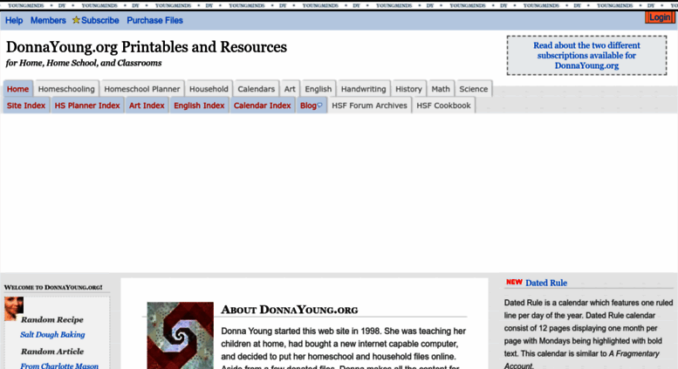Open the English tab
Image resolution: width=678 pixels, height=369 pixels.
[x=318, y=89]
